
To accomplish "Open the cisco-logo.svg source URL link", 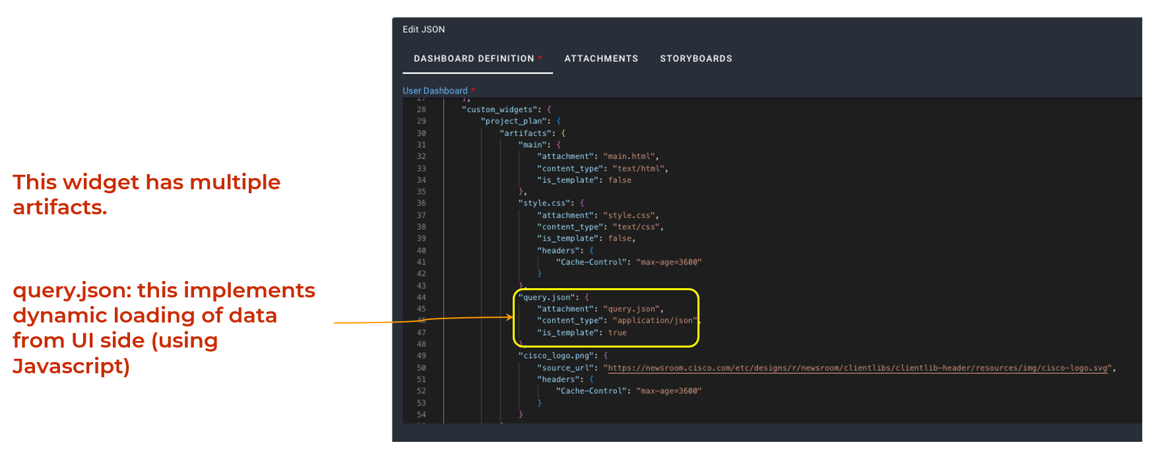I will 857,368.
